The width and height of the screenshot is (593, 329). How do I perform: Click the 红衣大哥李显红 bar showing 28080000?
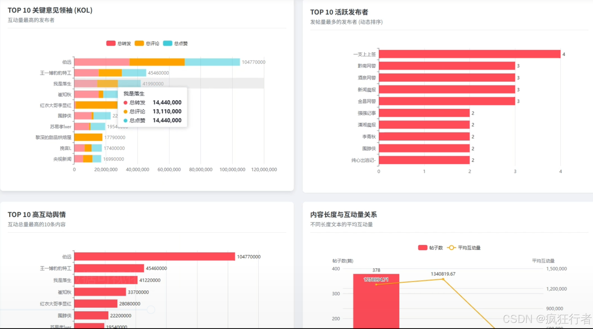96,304
